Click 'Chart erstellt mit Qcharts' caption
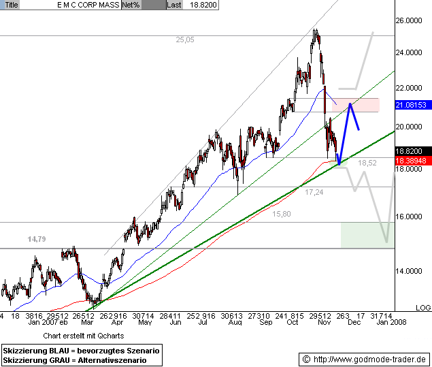This screenshot has height=367, width=432. click(84, 336)
